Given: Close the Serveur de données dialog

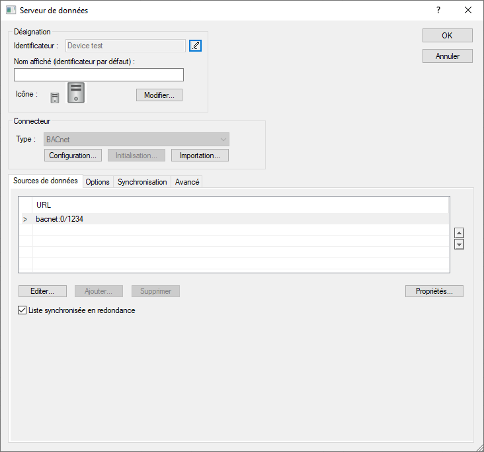Looking at the screenshot, I should pos(468,11).
